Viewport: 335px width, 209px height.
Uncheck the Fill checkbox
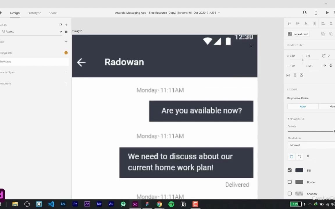(x=290, y=170)
